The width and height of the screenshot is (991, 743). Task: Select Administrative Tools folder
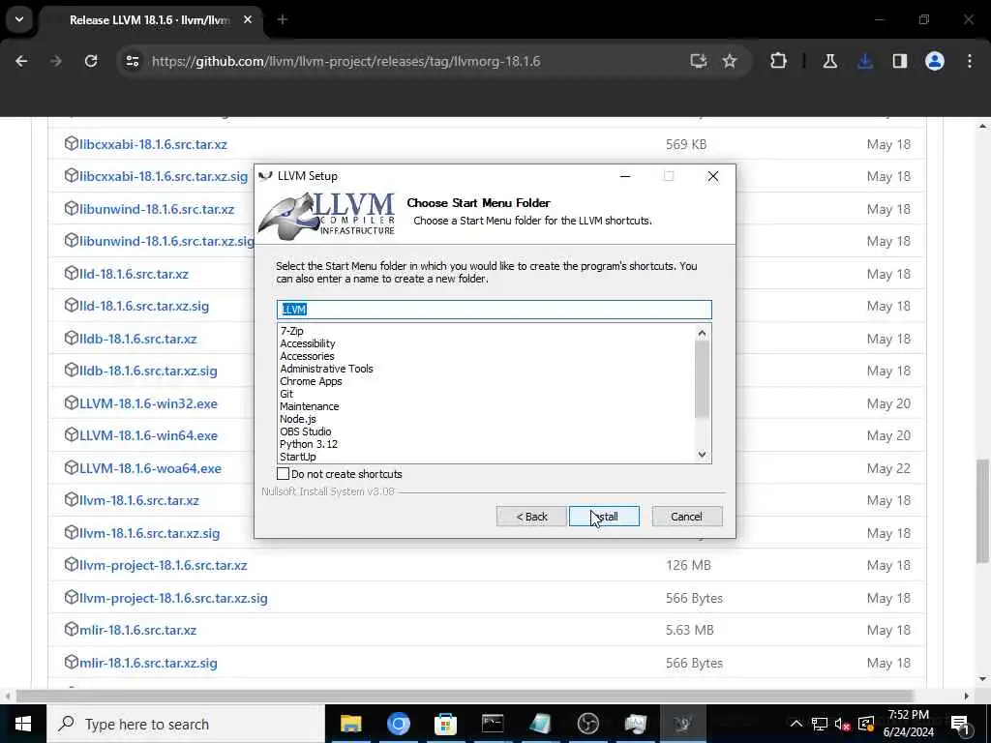pyautogui.click(x=327, y=369)
